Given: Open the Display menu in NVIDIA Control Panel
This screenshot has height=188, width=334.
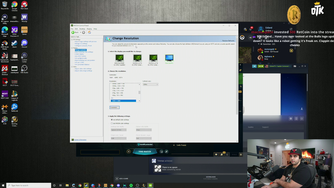Looking at the screenshot, I should 89,29.
